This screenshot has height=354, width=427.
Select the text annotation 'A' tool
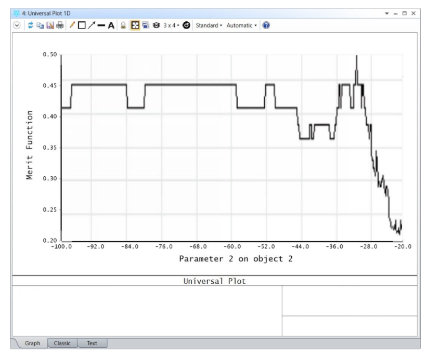111,25
